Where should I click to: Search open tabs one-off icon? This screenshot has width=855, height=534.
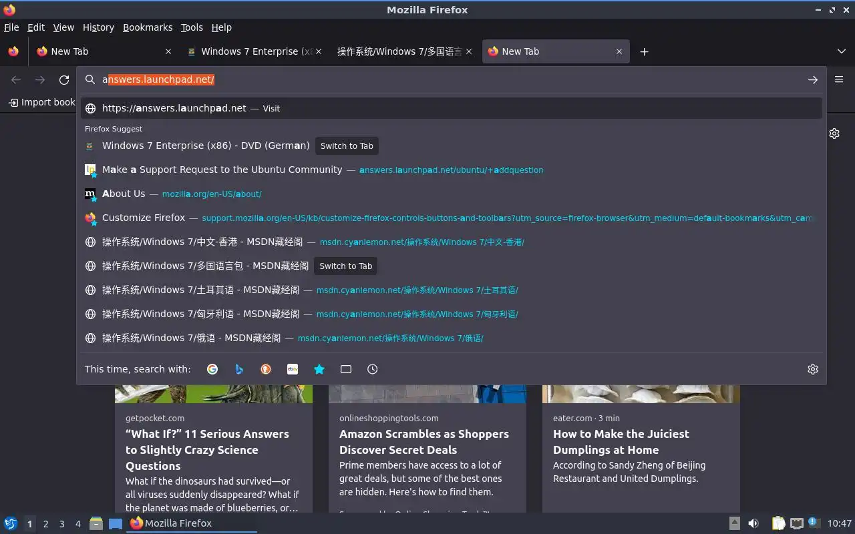[x=346, y=369]
